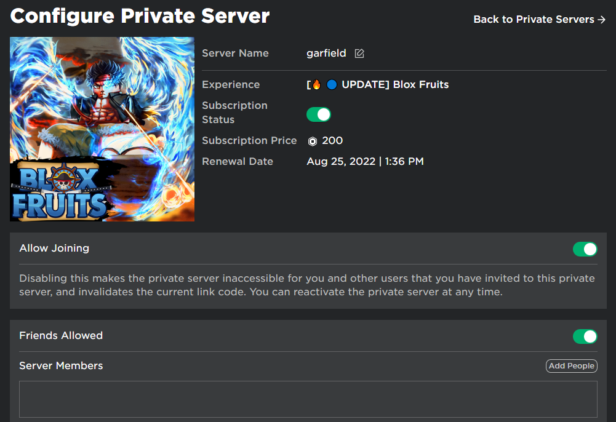The image size is (616, 422).
Task: Click the Renewal Date label
Action: (238, 161)
